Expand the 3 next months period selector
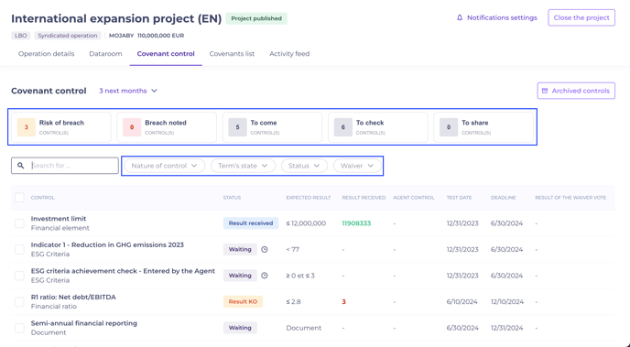This screenshot has height=347, width=630. 128,91
